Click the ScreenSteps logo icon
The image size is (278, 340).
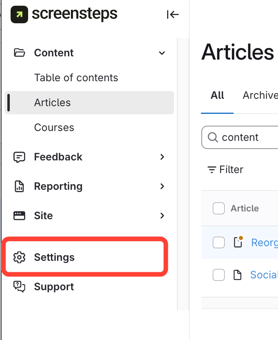tap(19, 15)
